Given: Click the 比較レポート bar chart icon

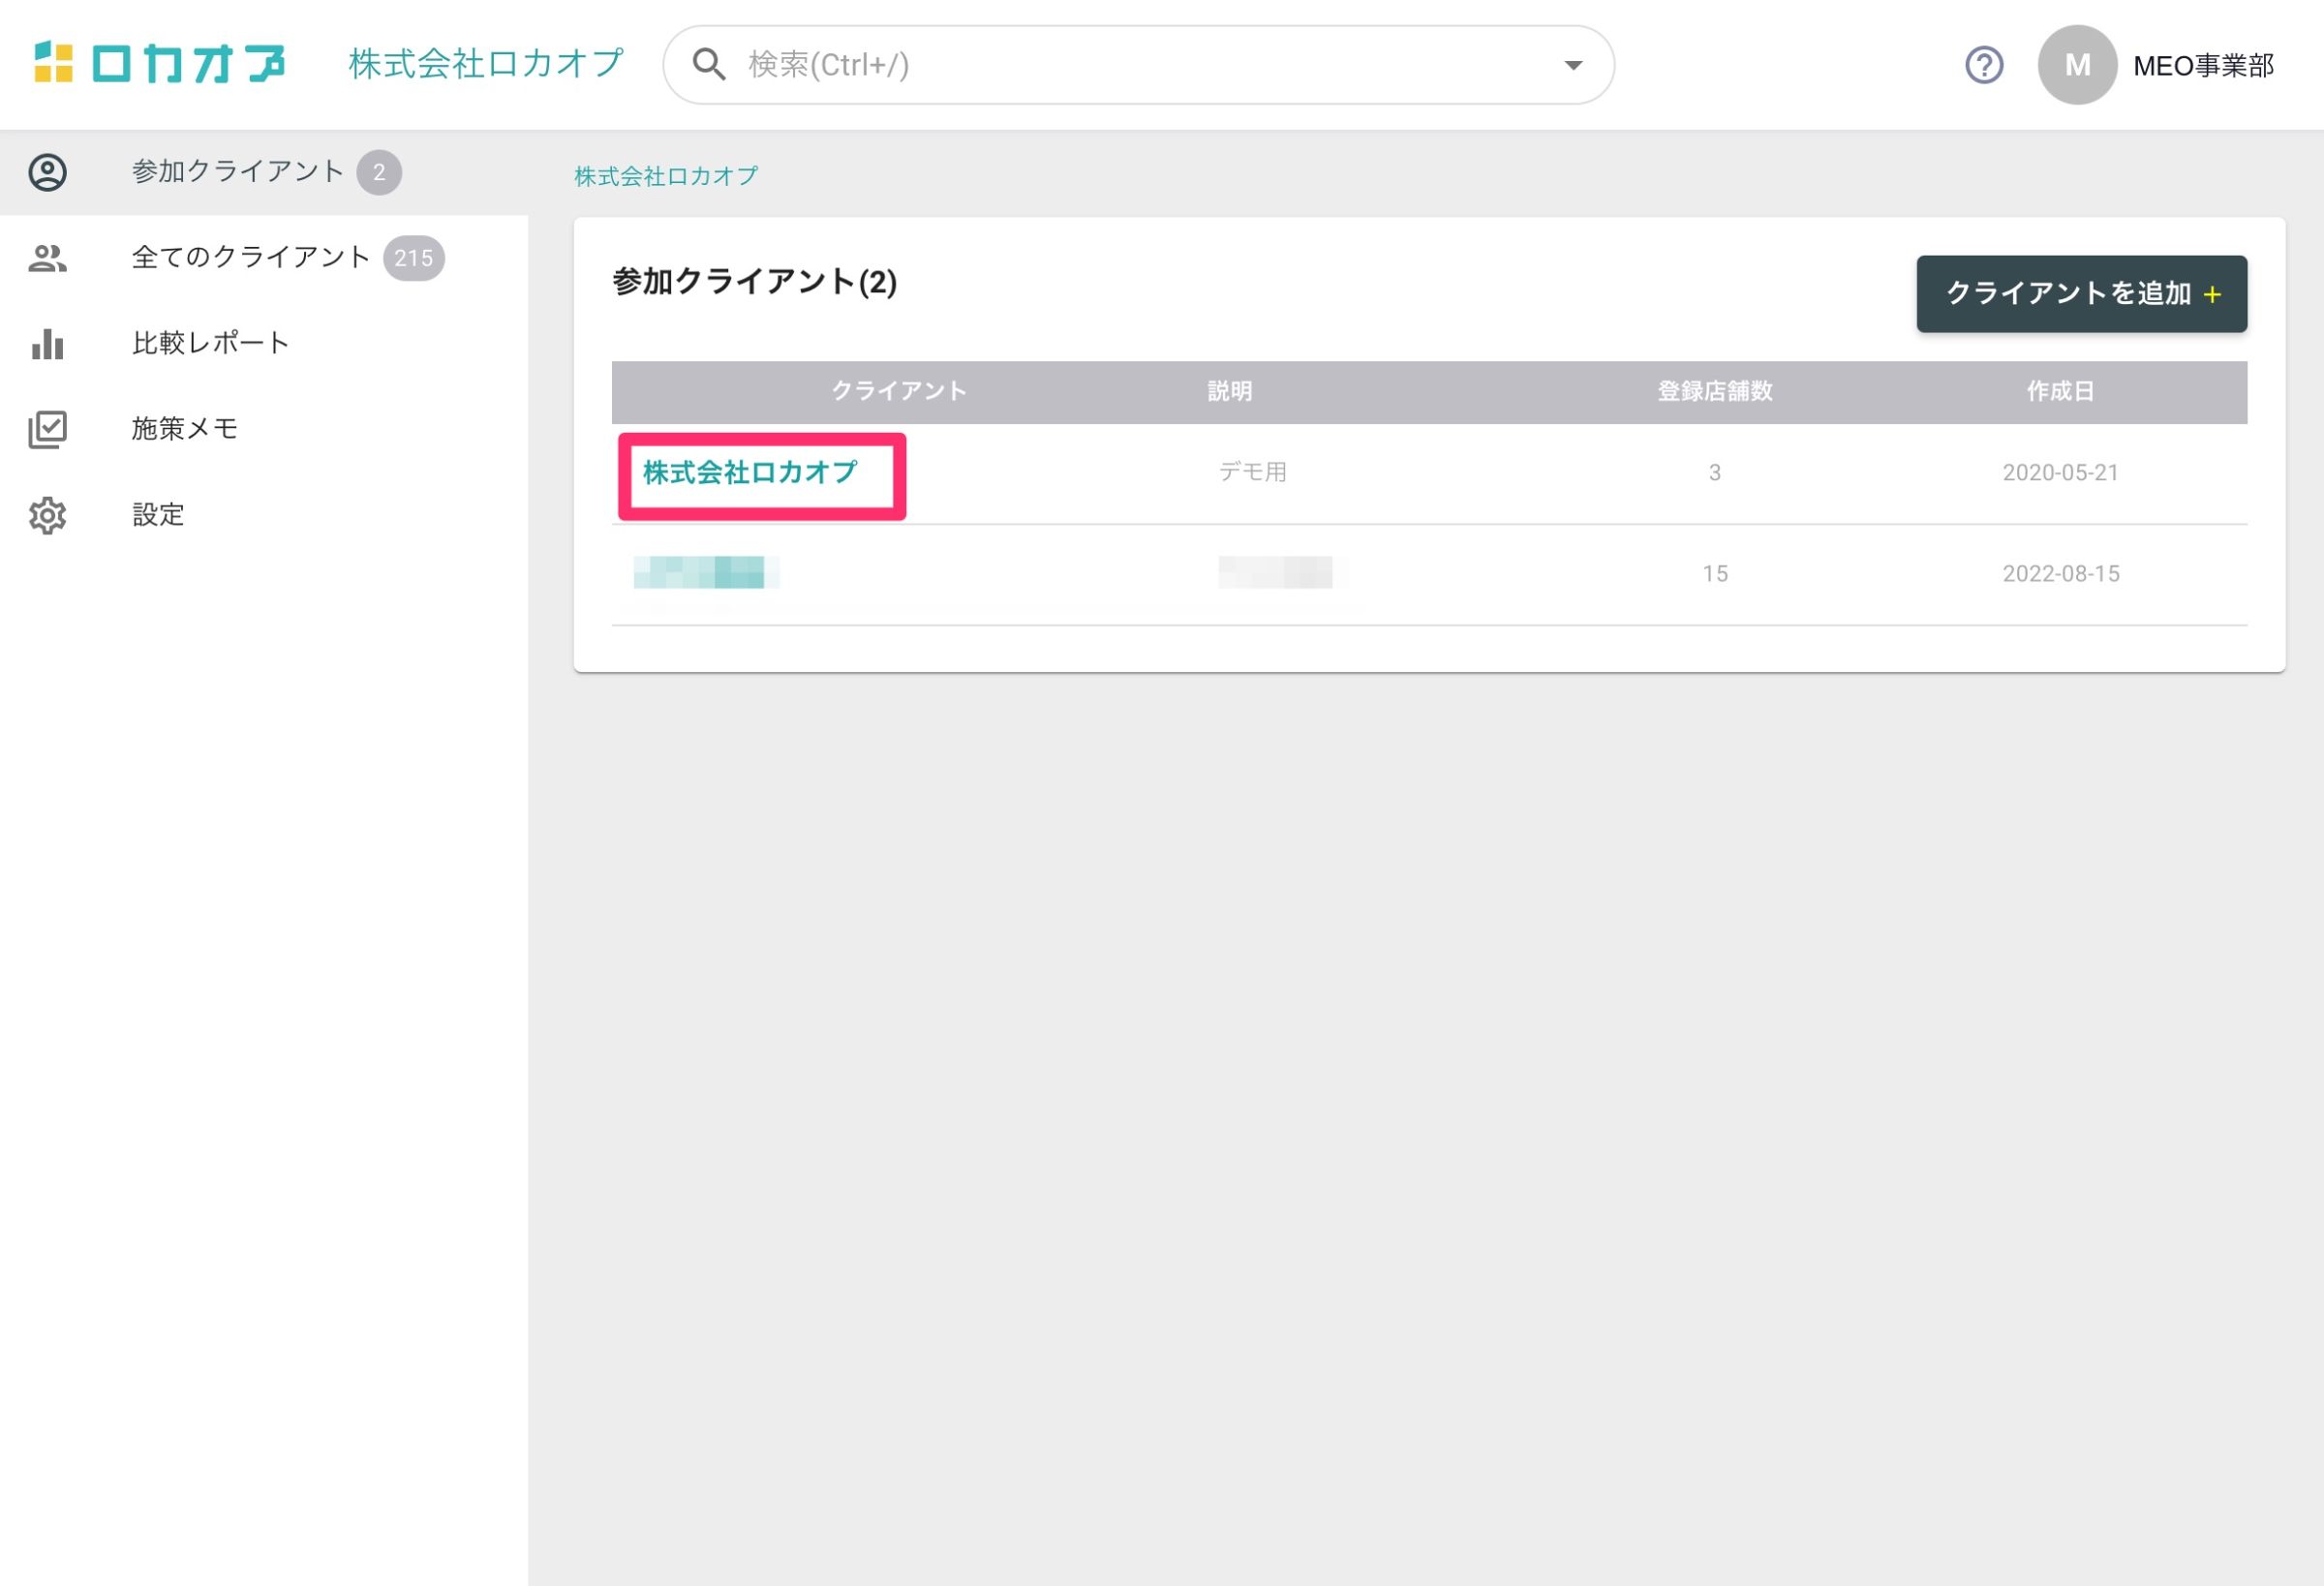Looking at the screenshot, I should [47, 344].
